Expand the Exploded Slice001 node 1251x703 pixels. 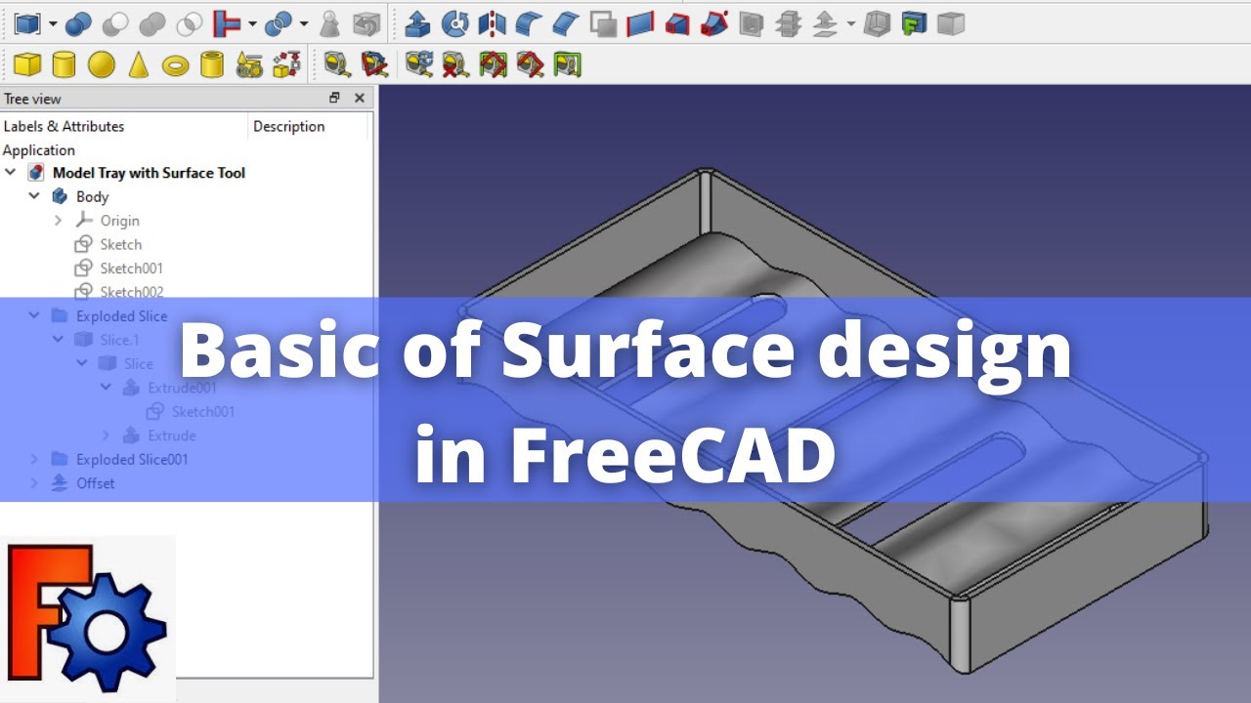34,459
